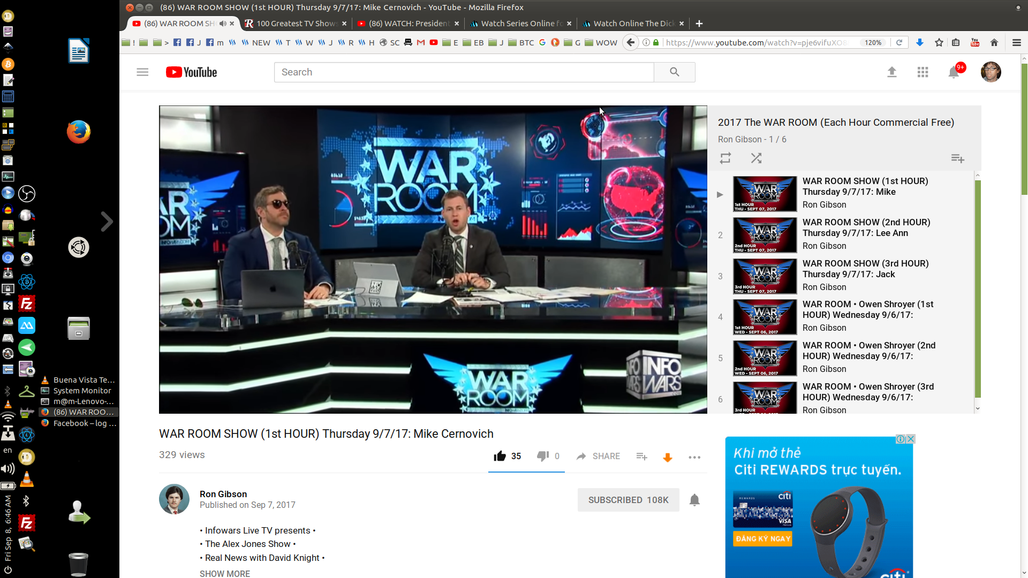
Task: Open the YouTube guide hamburger menu
Action: [142, 72]
